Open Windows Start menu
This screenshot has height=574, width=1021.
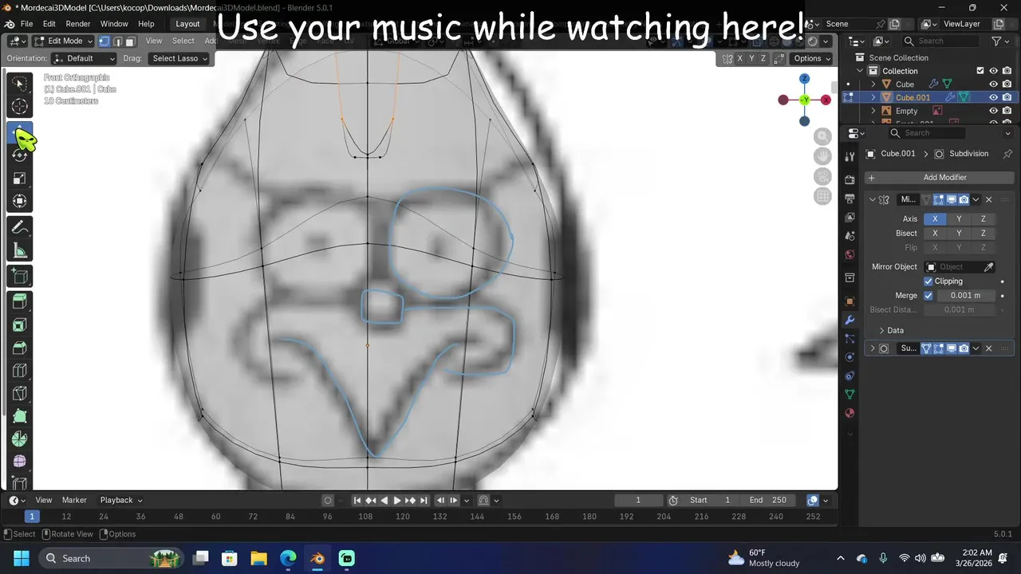(x=21, y=558)
